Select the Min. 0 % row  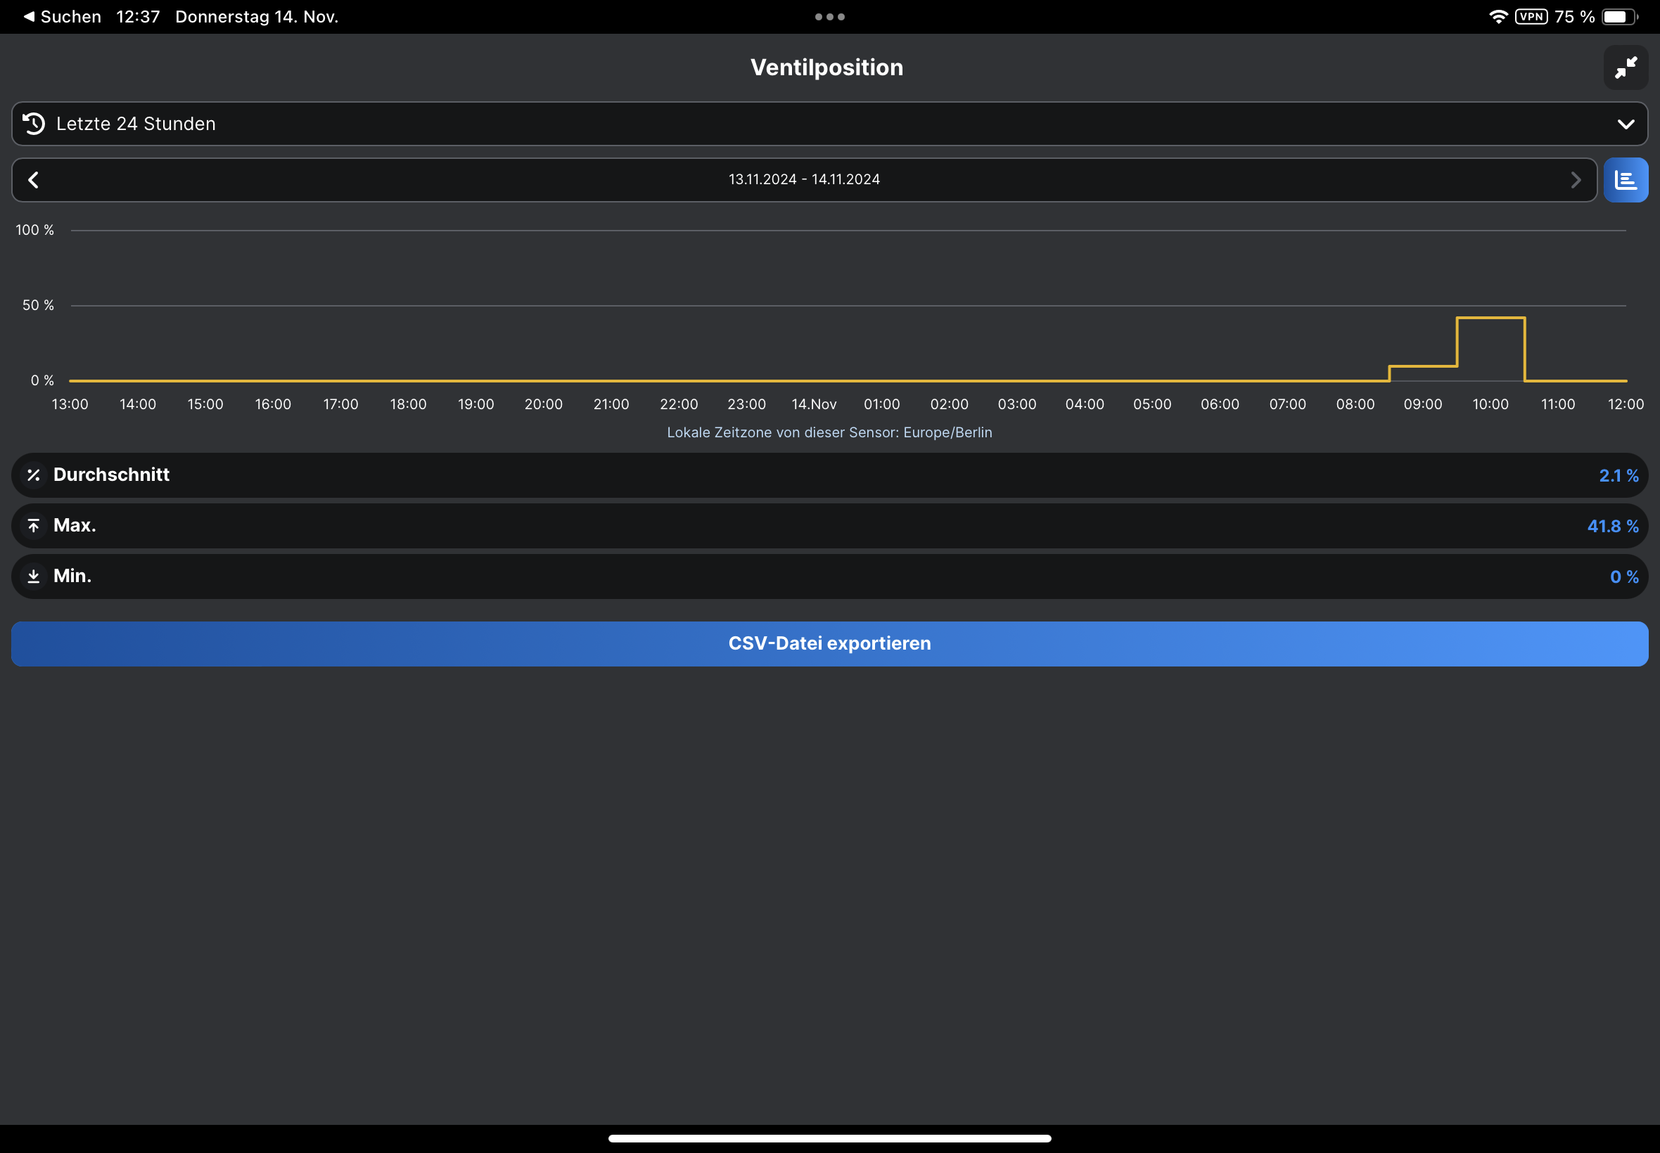[829, 576]
